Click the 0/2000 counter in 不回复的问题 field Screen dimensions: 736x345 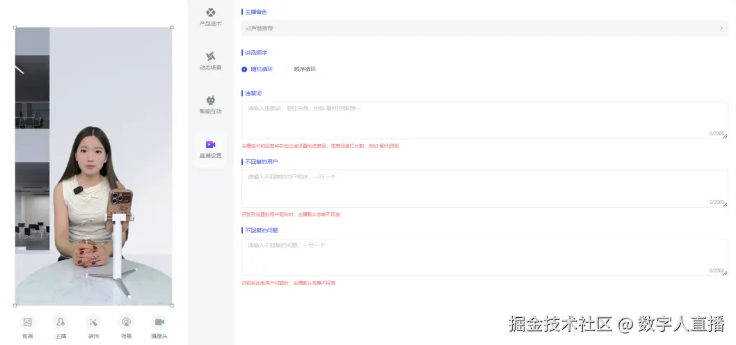717,271
